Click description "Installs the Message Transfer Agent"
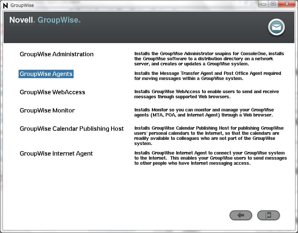The width and height of the screenshot is (298, 233). pyautogui.click(x=208, y=76)
